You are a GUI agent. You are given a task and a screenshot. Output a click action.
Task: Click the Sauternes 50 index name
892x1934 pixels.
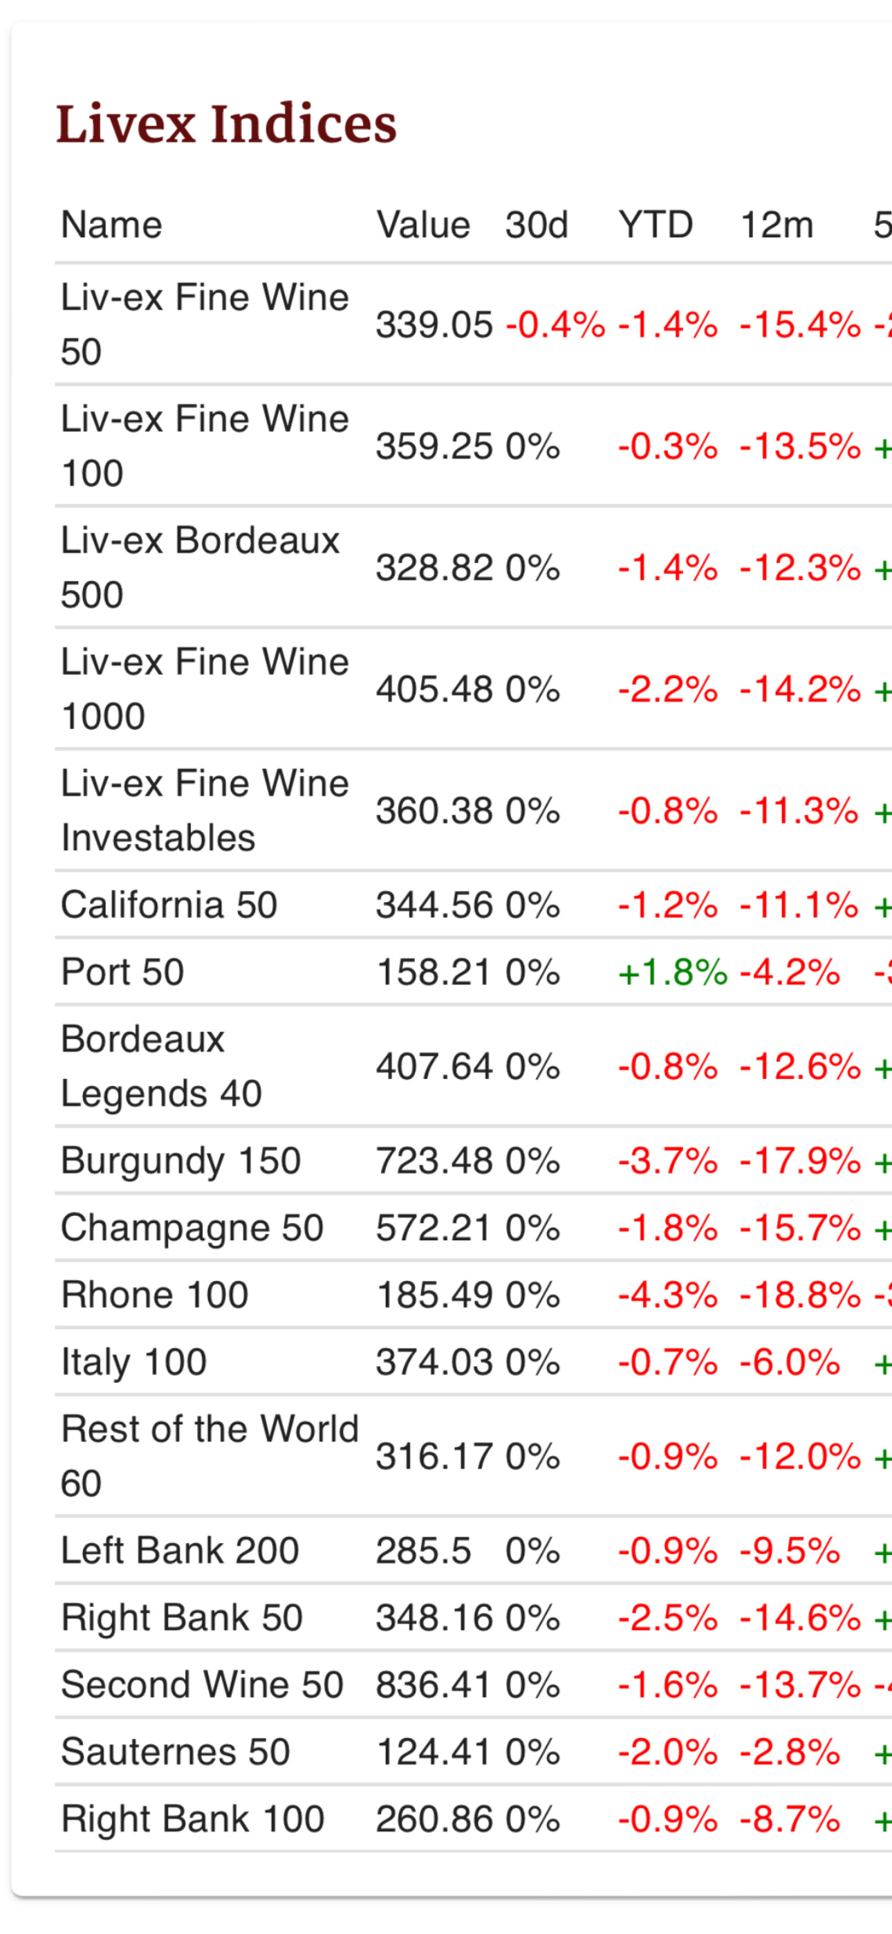tap(176, 1752)
